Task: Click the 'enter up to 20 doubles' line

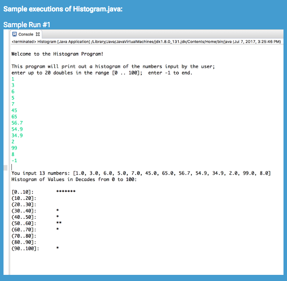Action: [x=102, y=73]
